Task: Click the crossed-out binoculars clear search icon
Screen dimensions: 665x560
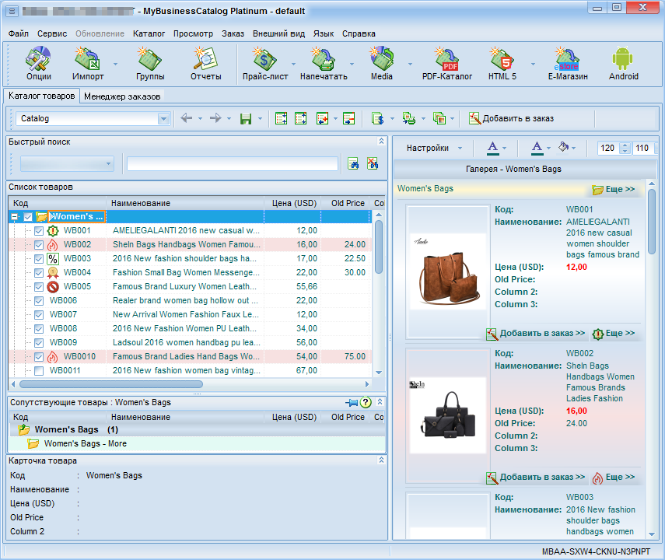Action: [x=373, y=163]
